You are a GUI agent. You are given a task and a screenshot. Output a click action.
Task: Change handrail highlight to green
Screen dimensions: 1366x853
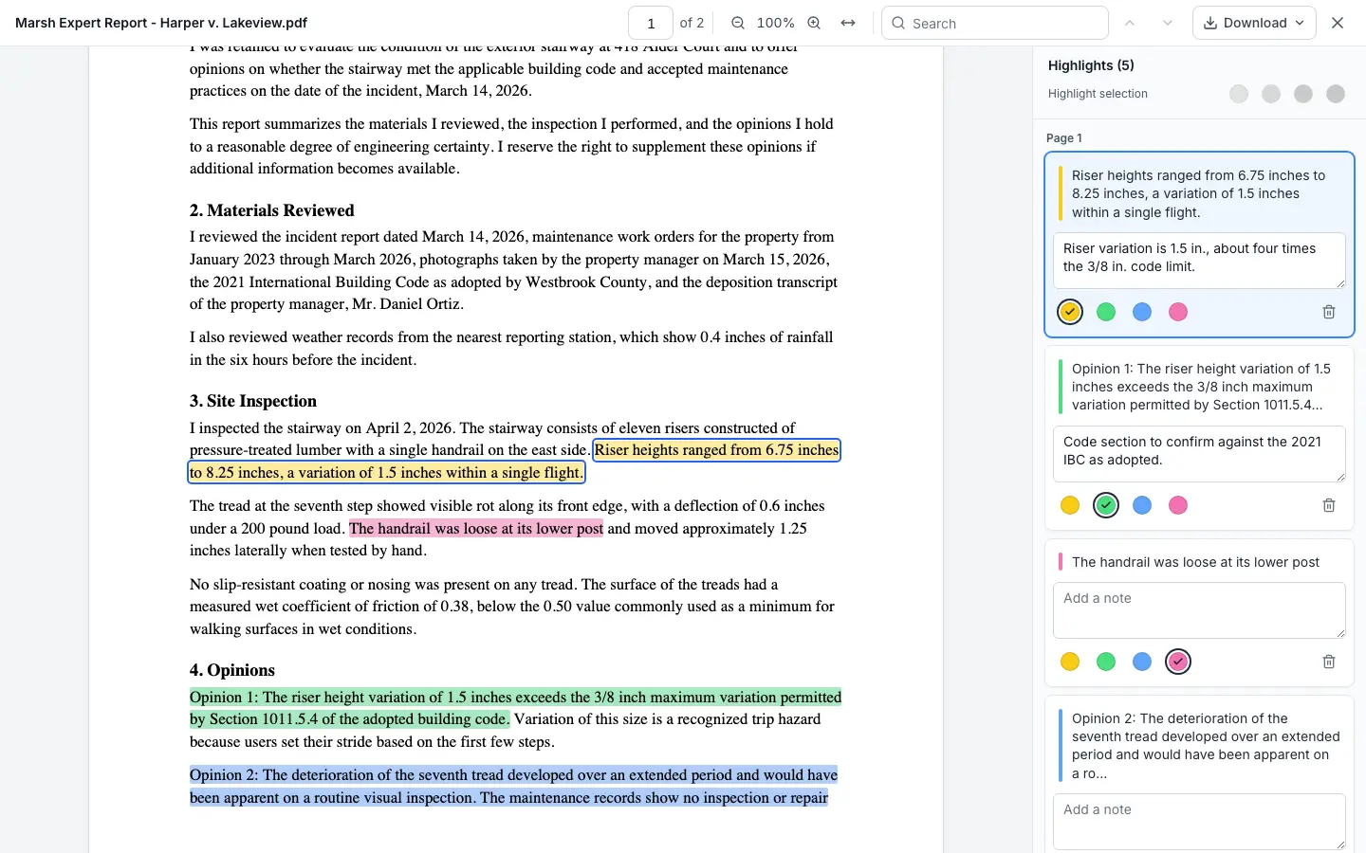click(x=1106, y=662)
